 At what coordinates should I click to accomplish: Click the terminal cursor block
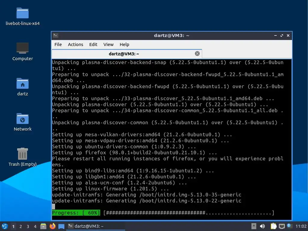54,207
